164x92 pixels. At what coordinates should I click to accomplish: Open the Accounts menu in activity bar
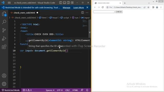click(x=4, y=76)
